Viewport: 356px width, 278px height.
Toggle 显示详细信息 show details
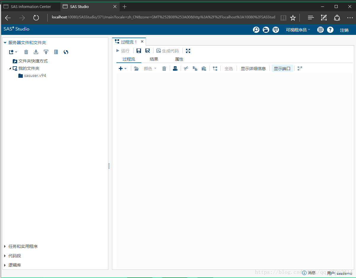(253, 69)
